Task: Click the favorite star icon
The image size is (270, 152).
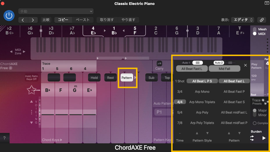Action: [32, 90]
